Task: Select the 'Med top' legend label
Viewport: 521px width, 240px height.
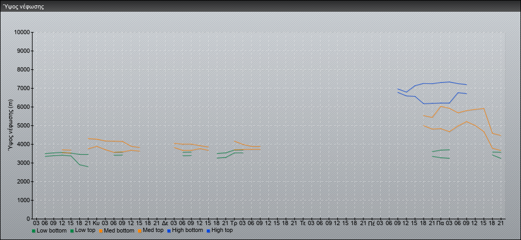Action: [x=154, y=230]
